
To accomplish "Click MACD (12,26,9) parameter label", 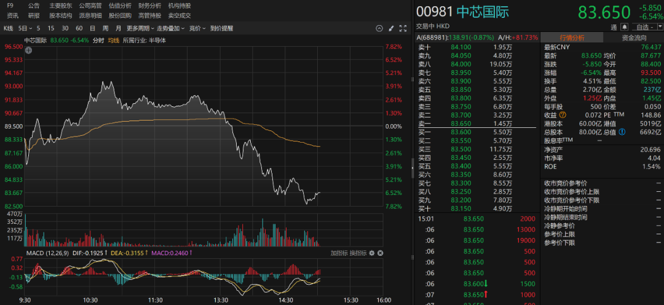I will [x=46, y=253].
